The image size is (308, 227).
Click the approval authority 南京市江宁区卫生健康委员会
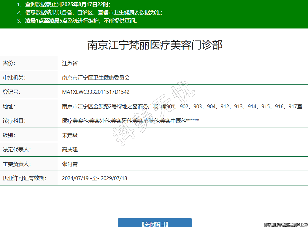point(96,78)
